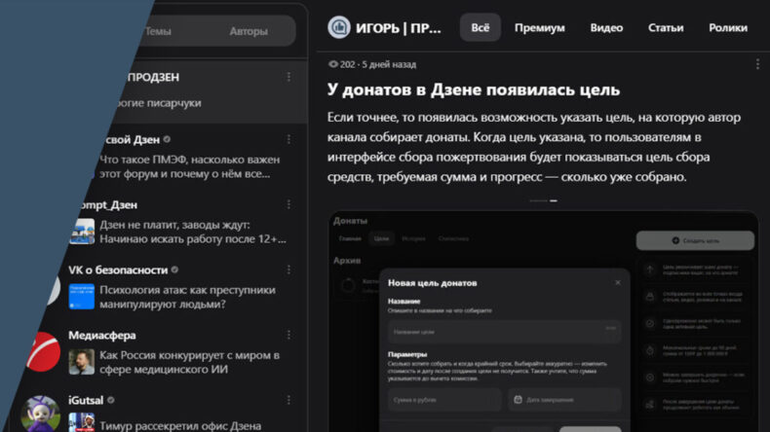770x432 pixels.
Task: Open the VK о безопасности channel name
Action: 118,270
